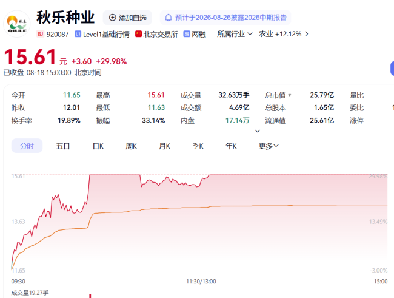394x298 pixels.
Task: Click 北京交易所 exchange label
Action: tap(161, 34)
